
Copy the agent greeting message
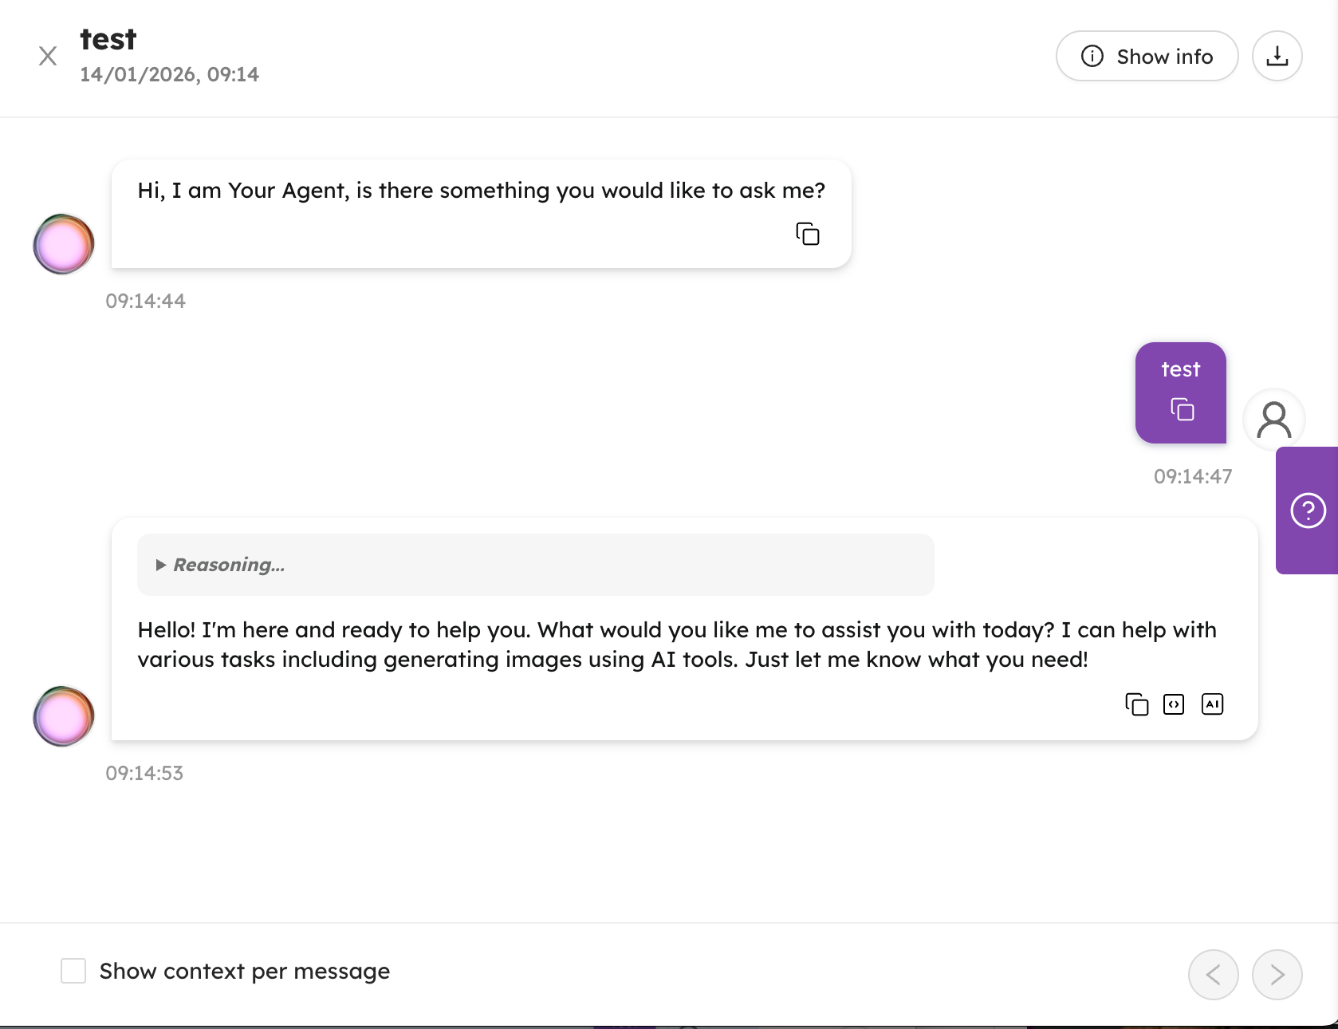tap(808, 234)
